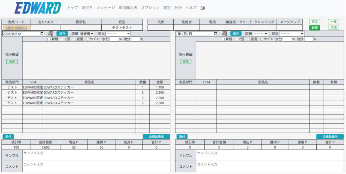This screenshot has height=174, width=346.
Task: Click the 化粧水 column header
Action: tap(186, 22)
